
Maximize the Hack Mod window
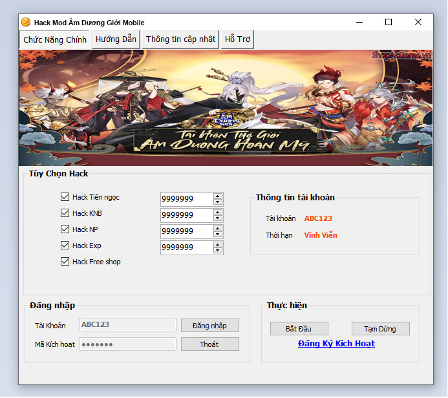coord(389,22)
